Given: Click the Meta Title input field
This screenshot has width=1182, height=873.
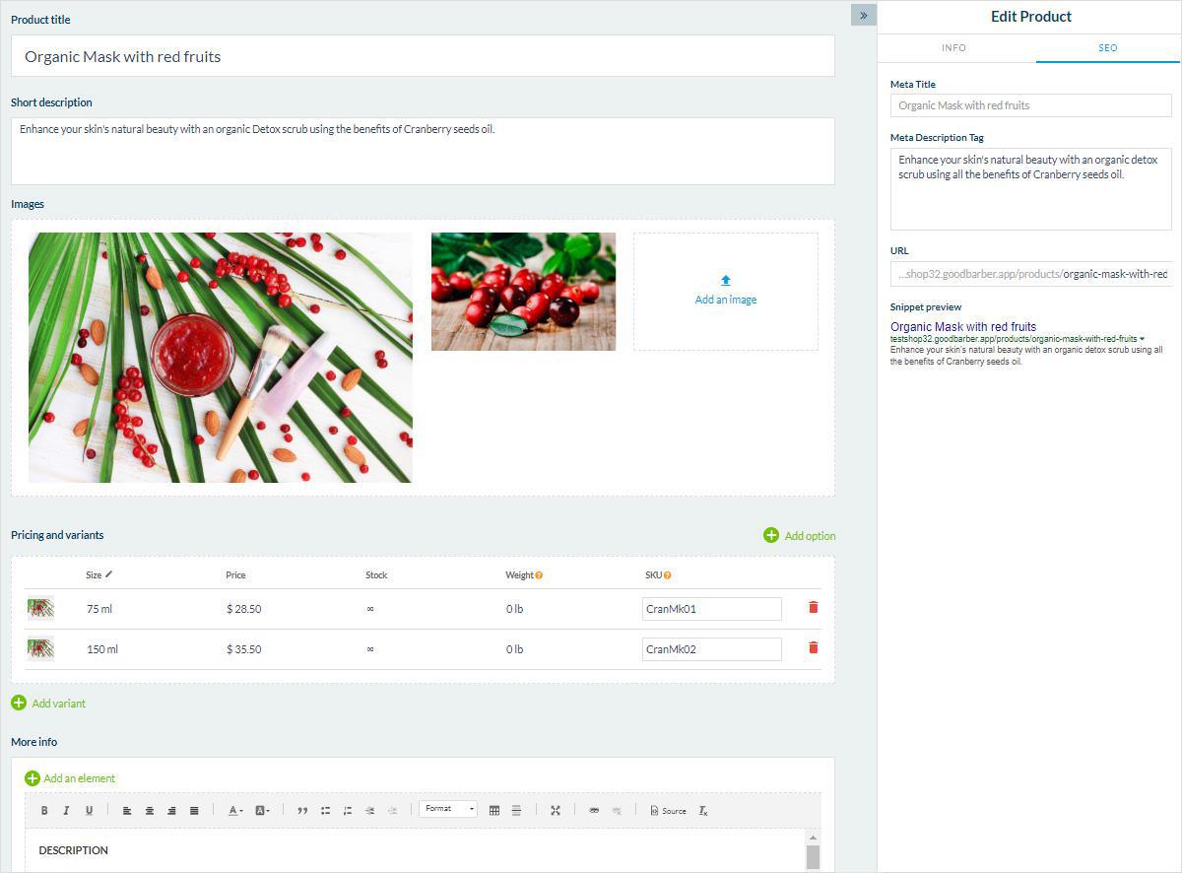Looking at the screenshot, I should click(x=1030, y=105).
